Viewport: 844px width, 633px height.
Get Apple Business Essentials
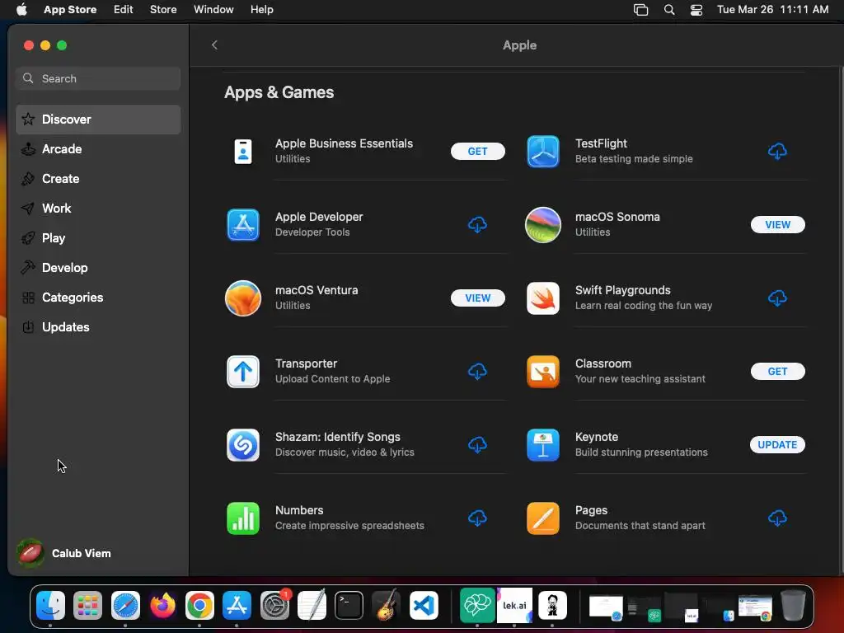[477, 152]
